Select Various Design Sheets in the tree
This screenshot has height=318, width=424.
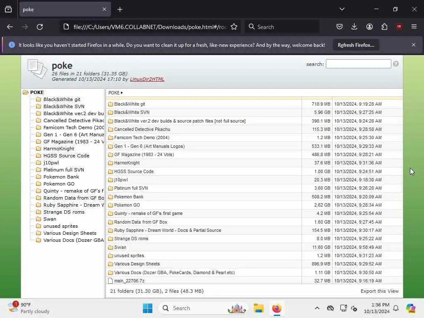click(x=70, y=233)
